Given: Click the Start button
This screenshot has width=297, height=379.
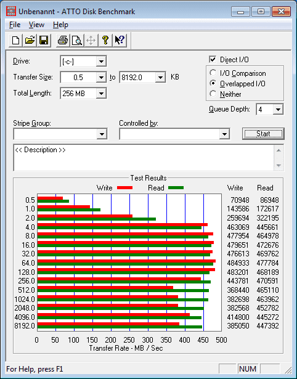Looking at the screenshot, I should [x=263, y=134].
